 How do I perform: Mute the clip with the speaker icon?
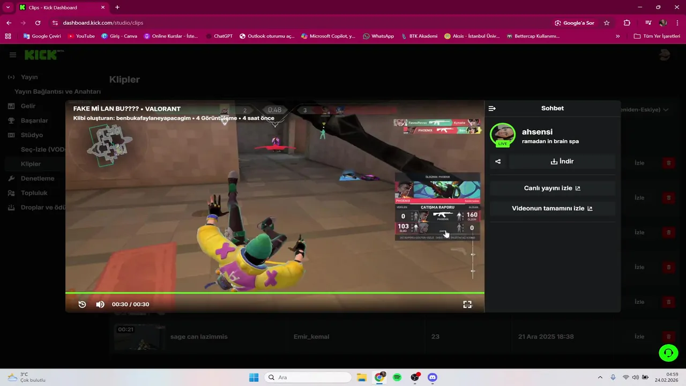pos(100,305)
